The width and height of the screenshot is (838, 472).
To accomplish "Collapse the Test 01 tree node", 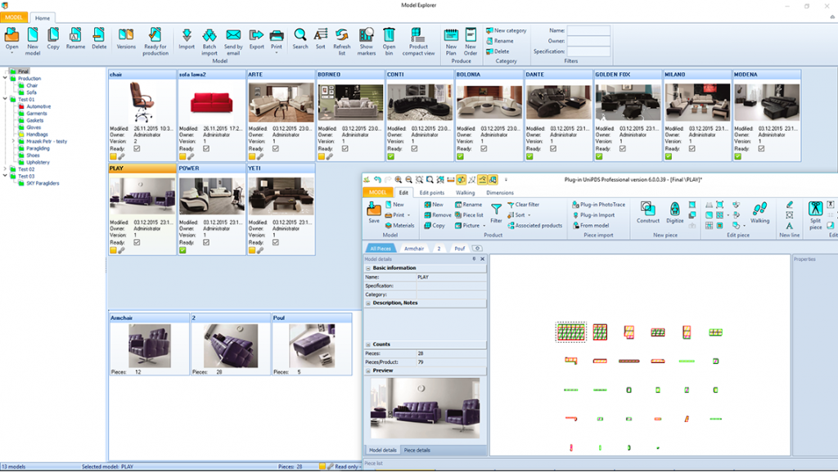I will coord(6,99).
